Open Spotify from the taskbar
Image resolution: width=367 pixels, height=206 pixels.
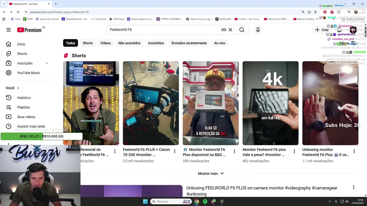coord(205,201)
